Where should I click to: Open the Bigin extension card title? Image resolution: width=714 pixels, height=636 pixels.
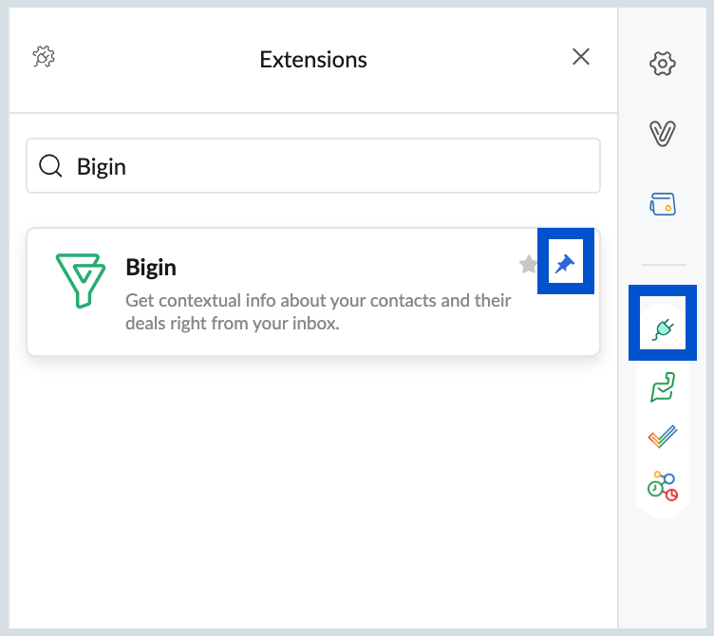(151, 267)
